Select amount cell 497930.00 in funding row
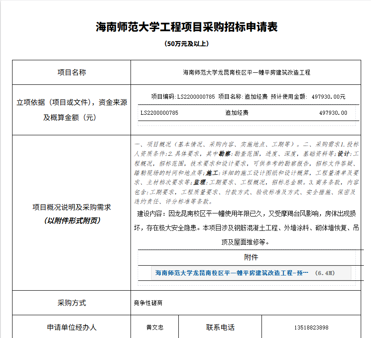 333,113
